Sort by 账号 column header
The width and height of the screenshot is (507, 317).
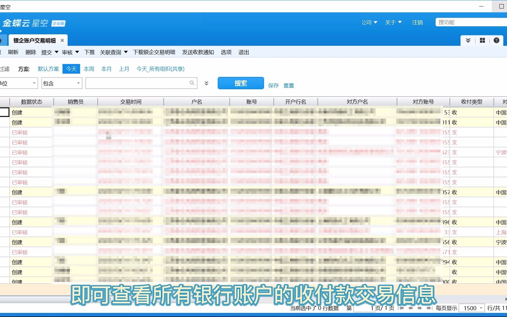[x=252, y=102]
